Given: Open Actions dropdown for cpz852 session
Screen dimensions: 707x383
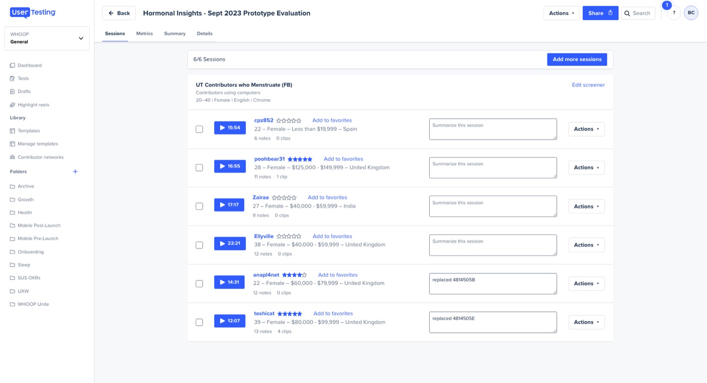Looking at the screenshot, I should [x=586, y=129].
